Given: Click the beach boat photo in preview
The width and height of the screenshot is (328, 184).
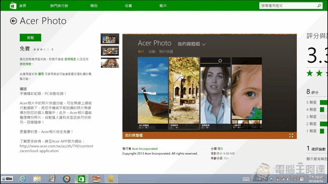Looking at the screenshot, I should [x=153, y=93].
